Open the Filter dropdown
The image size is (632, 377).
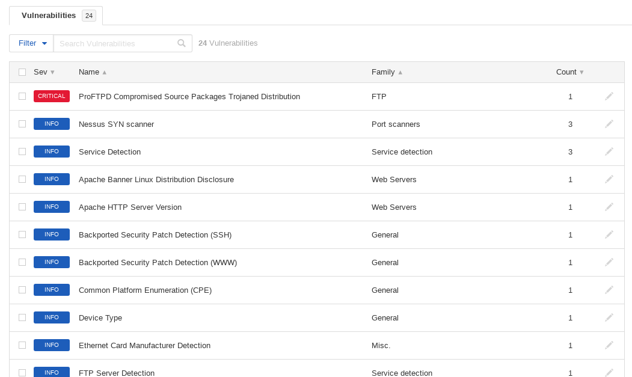click(32, 43)
